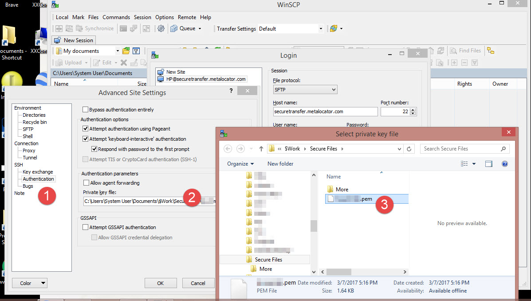This screenshot has width=531, height=301.
Task: Click OK in Advanced Site Settings
Action: point(161,283)
